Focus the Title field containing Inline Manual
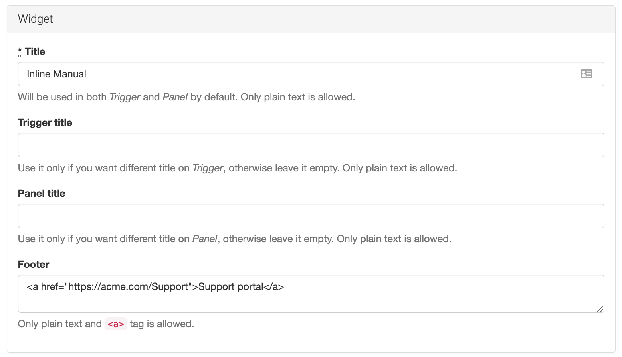The image size is (622, 357). click(279, 74)
